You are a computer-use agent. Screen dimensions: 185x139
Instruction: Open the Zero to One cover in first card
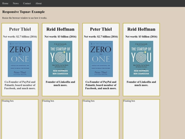20,59
